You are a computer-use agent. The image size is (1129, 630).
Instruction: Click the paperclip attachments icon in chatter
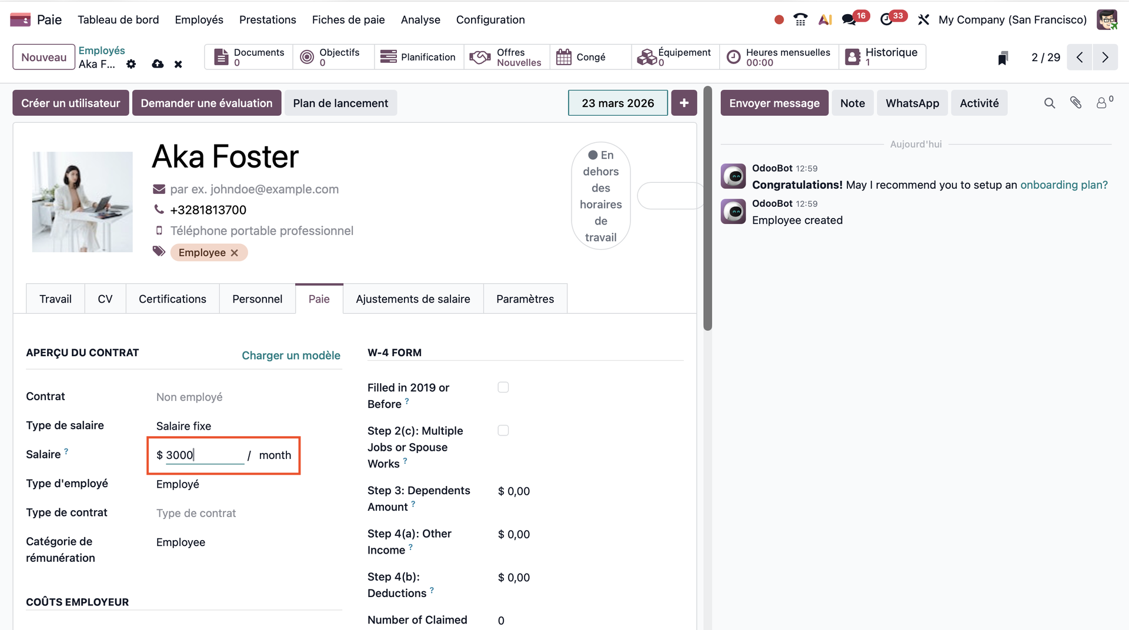(x=1075, y=103)
